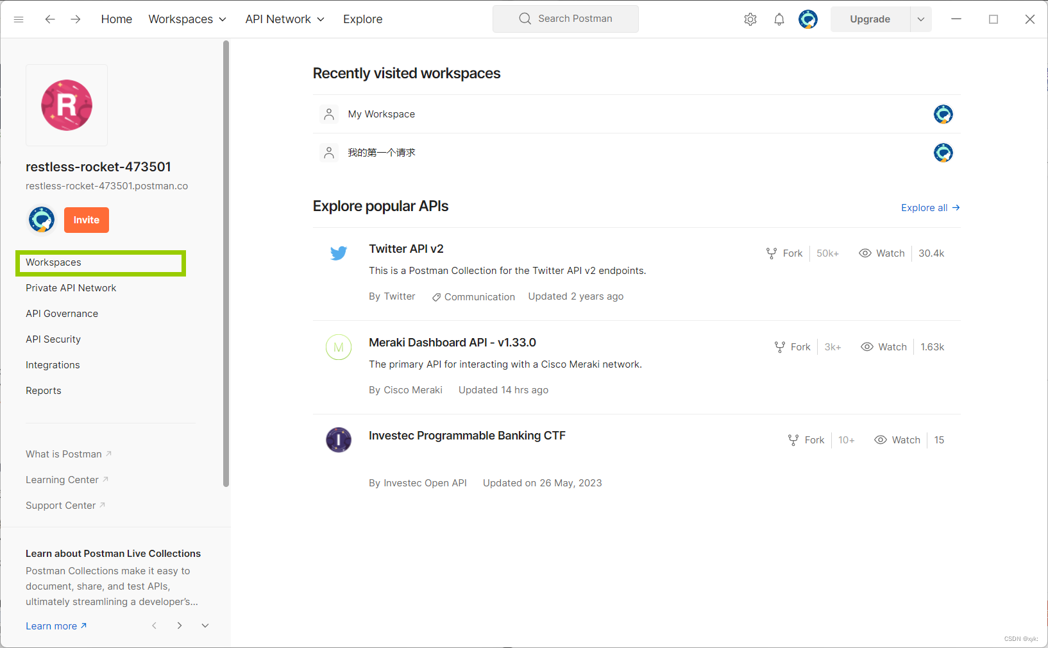Click fork icon for Meraki Dashboard API
The height and width of the screenshot is (648, 1048).
coord(780,347)
